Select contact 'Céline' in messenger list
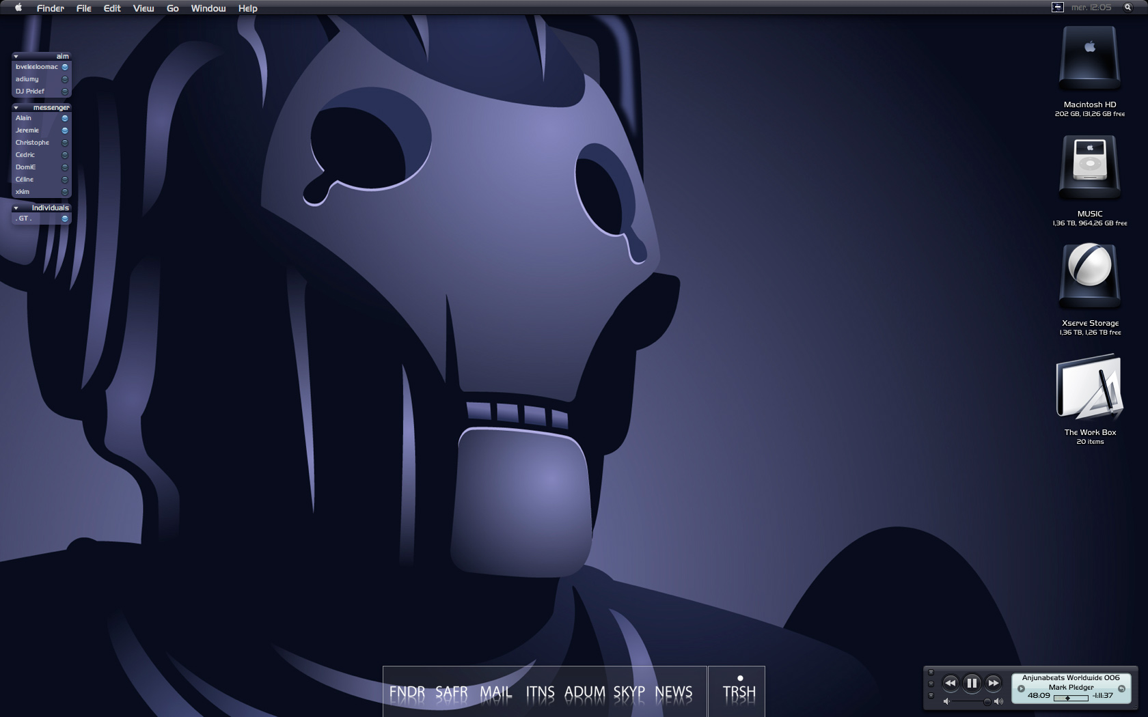 (x=41, y=180)
